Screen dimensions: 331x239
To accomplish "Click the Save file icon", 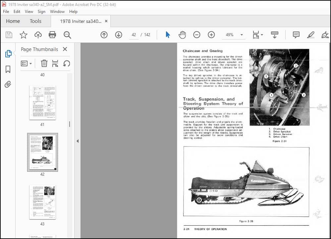I will pyautogui.click(x=9, y=35).
